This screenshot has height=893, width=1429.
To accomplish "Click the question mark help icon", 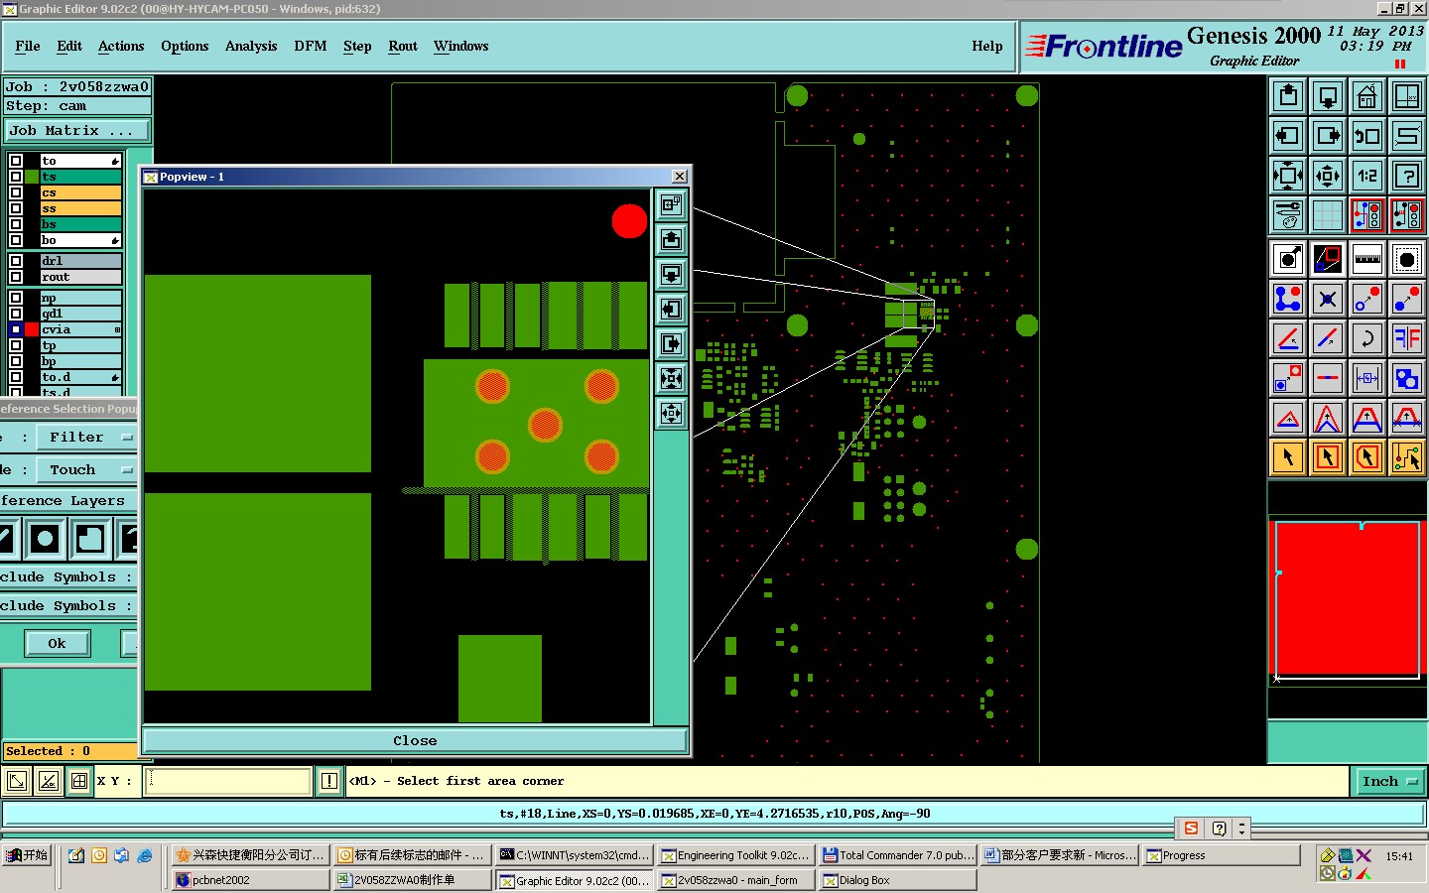I will (1407, 176).
